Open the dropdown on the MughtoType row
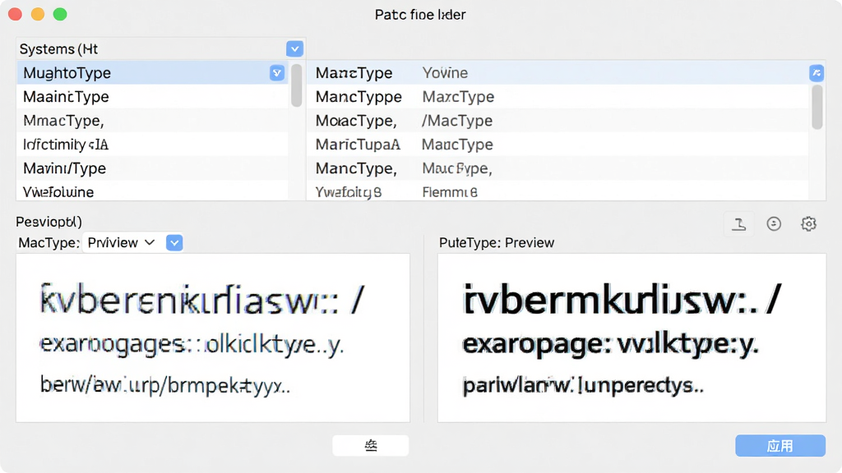 coord(277,73)
